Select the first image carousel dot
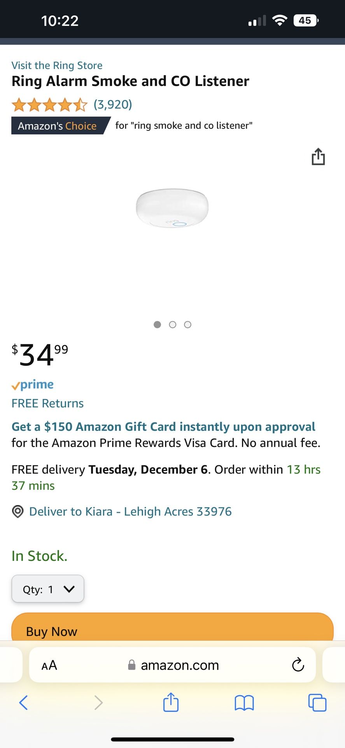345x748 pixels. [157, 325]
